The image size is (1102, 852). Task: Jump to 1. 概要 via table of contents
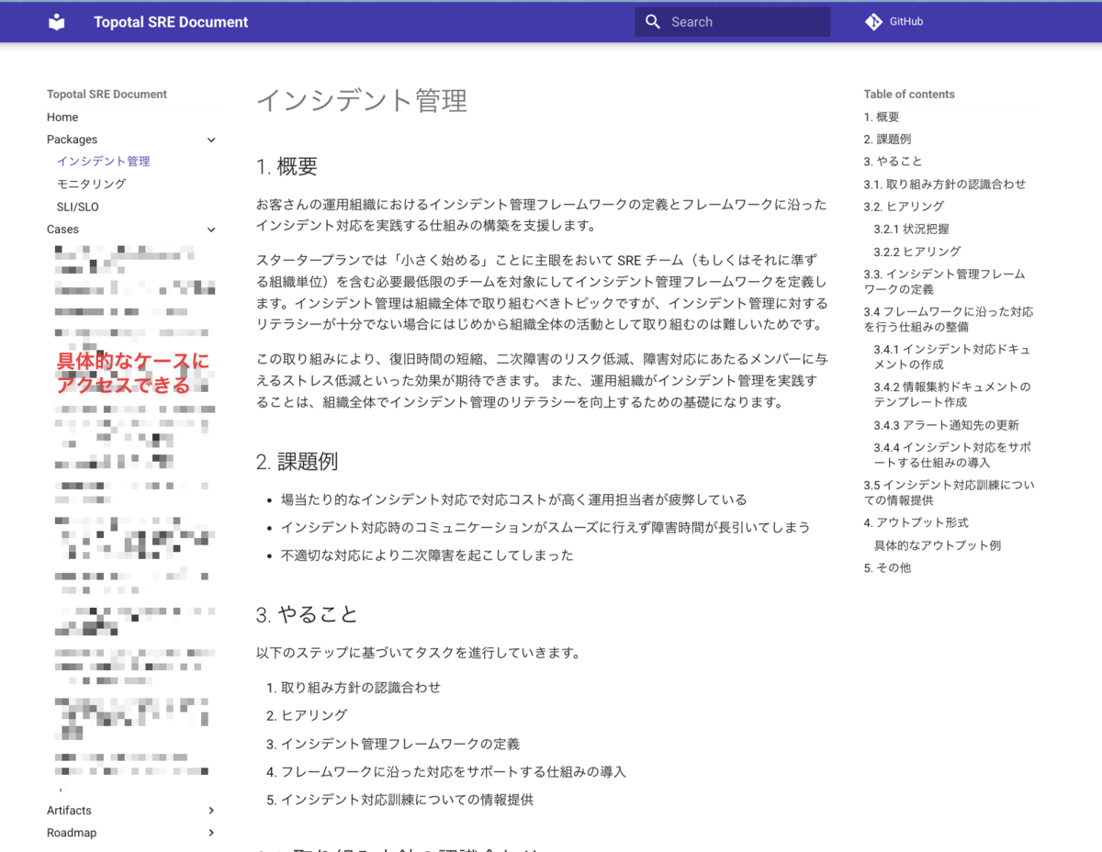882,117
